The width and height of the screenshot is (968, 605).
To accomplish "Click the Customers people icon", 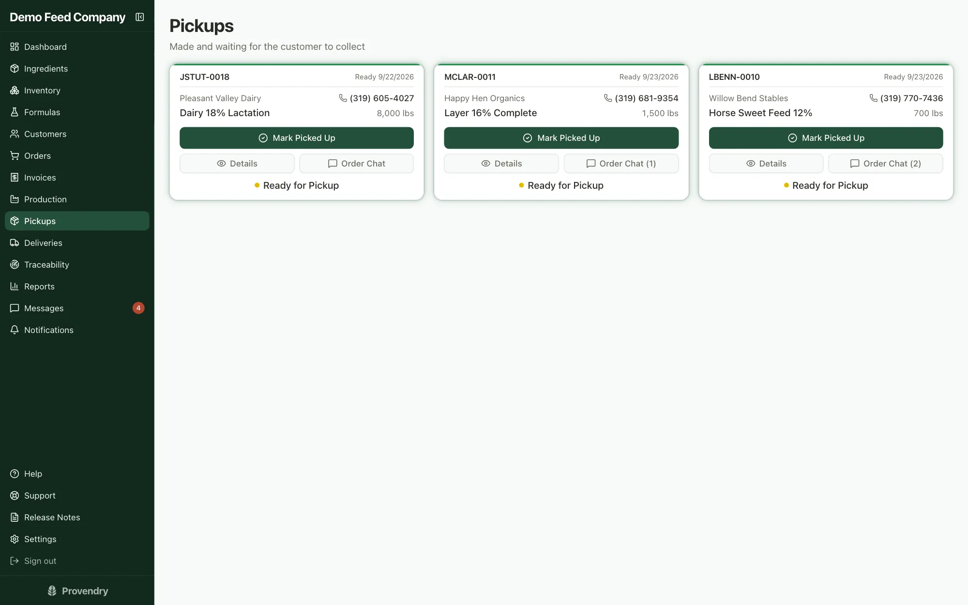I will tap(15, 134).
